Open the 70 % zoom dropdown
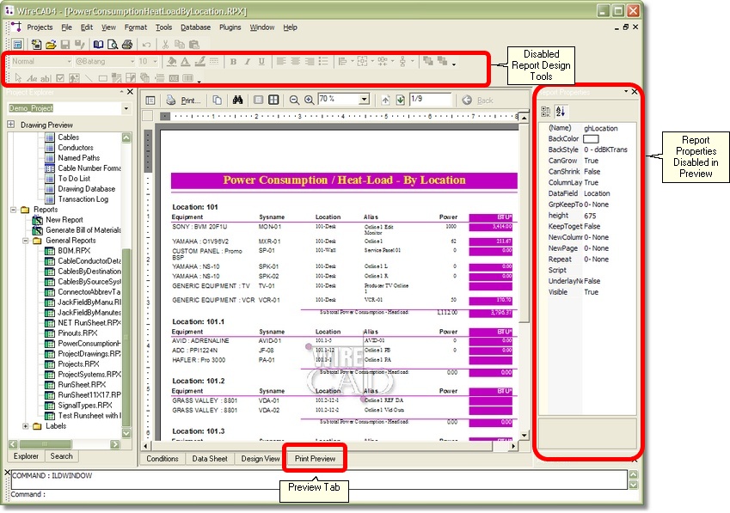 click(364, 100)
